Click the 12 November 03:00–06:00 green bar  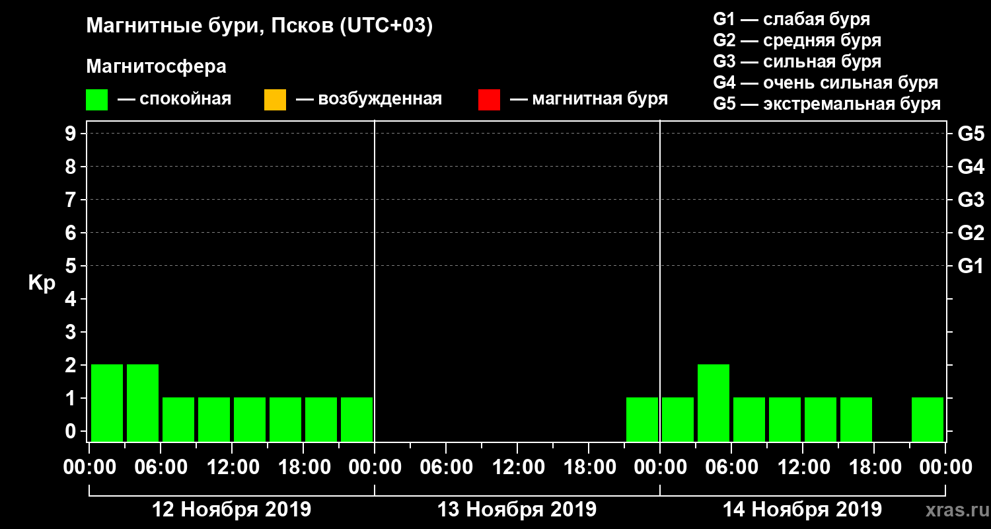tap(143, 403)
